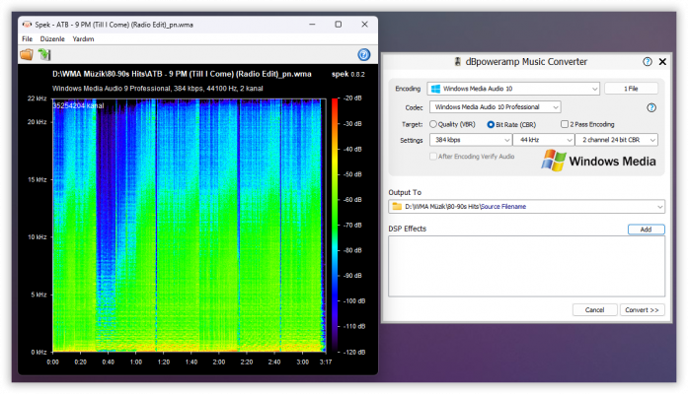
Task: Enable 2 Pass Encoding checkbox
Action: [x=565, y=124]
